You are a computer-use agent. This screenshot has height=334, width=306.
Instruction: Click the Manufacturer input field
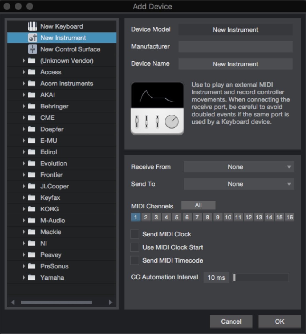click(235, 47)
